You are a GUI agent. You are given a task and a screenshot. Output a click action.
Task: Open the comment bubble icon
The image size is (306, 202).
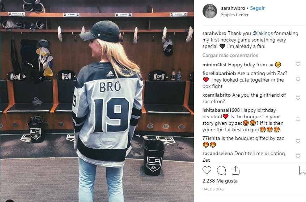[x=221, y=170]
